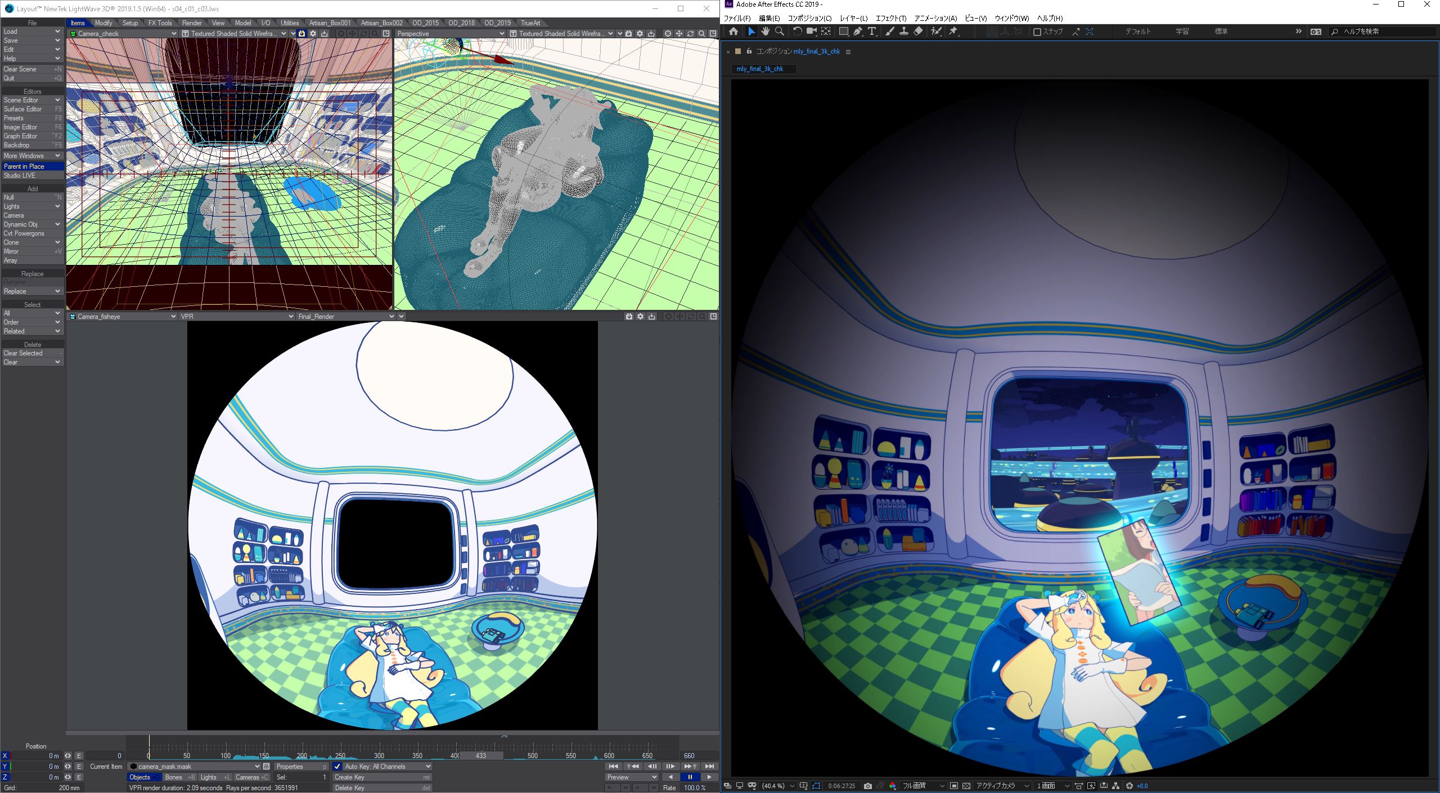Toggle the X position envelope E button
The height and width of the screenshot is (793, 1440).
pyautogui.click(x=79, y=756)
